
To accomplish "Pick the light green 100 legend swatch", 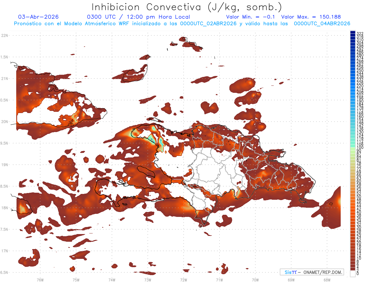I will 353,149.
